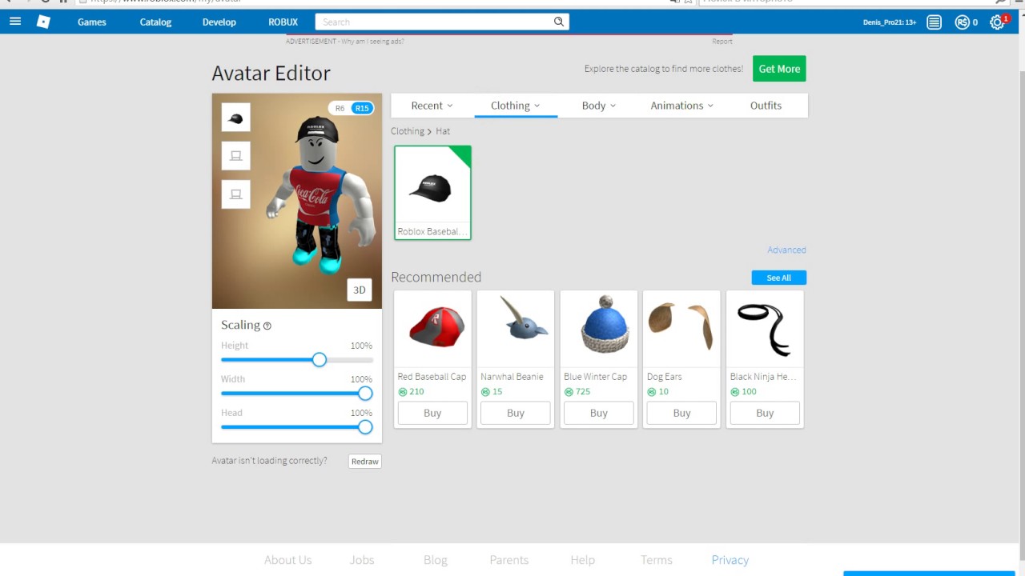Switch avatar to R6 mode
Image resolution: width=1025 pixels, height=576 pixels.
tap(340, 108)
